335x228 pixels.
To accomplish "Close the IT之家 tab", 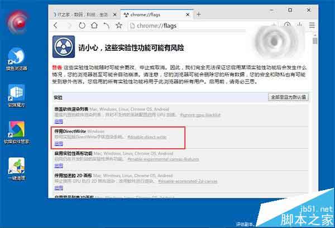I will click(x=114, y=14).
